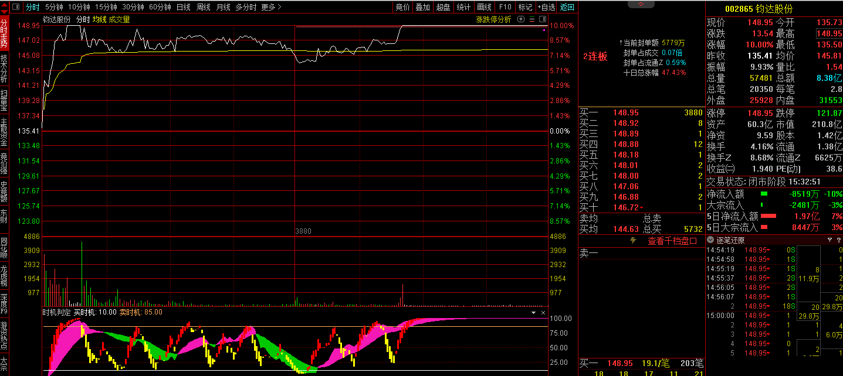Toggle the 均线 average line legend
The height and width of the screenshot is (376, 843).
click(x=100, y=19)
